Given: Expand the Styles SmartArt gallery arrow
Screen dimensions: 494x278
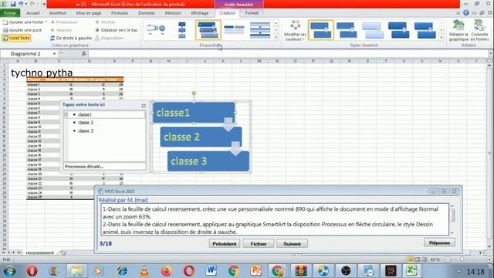Looking at the screenshot, I should (441, 38).
